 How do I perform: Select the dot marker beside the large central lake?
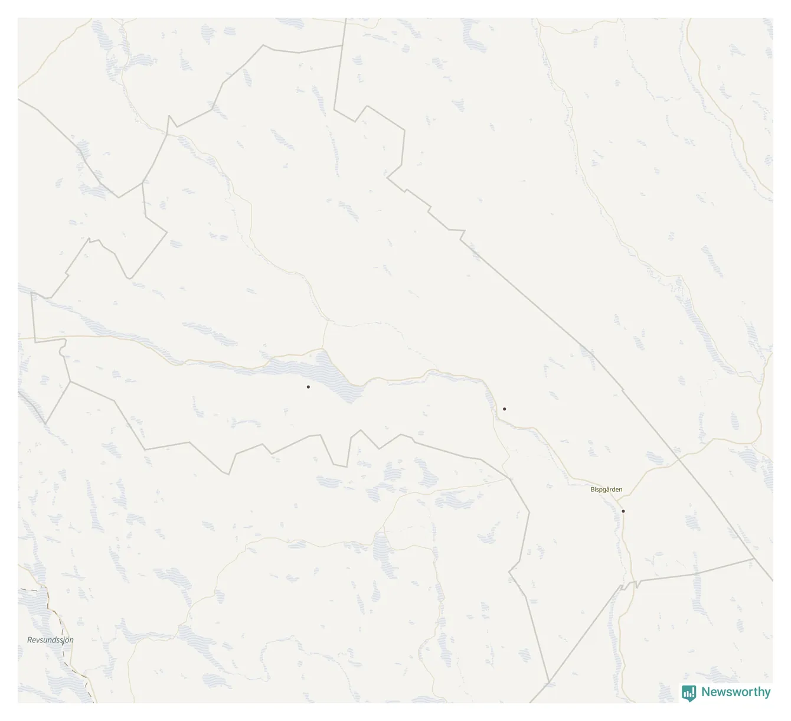pos(308,387)
